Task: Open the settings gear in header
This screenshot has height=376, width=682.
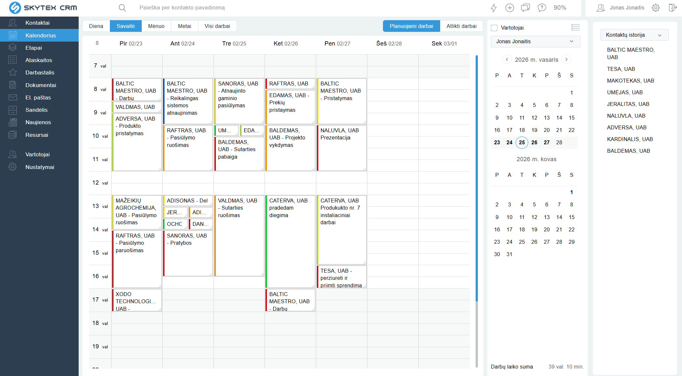Action: [656, 8]
